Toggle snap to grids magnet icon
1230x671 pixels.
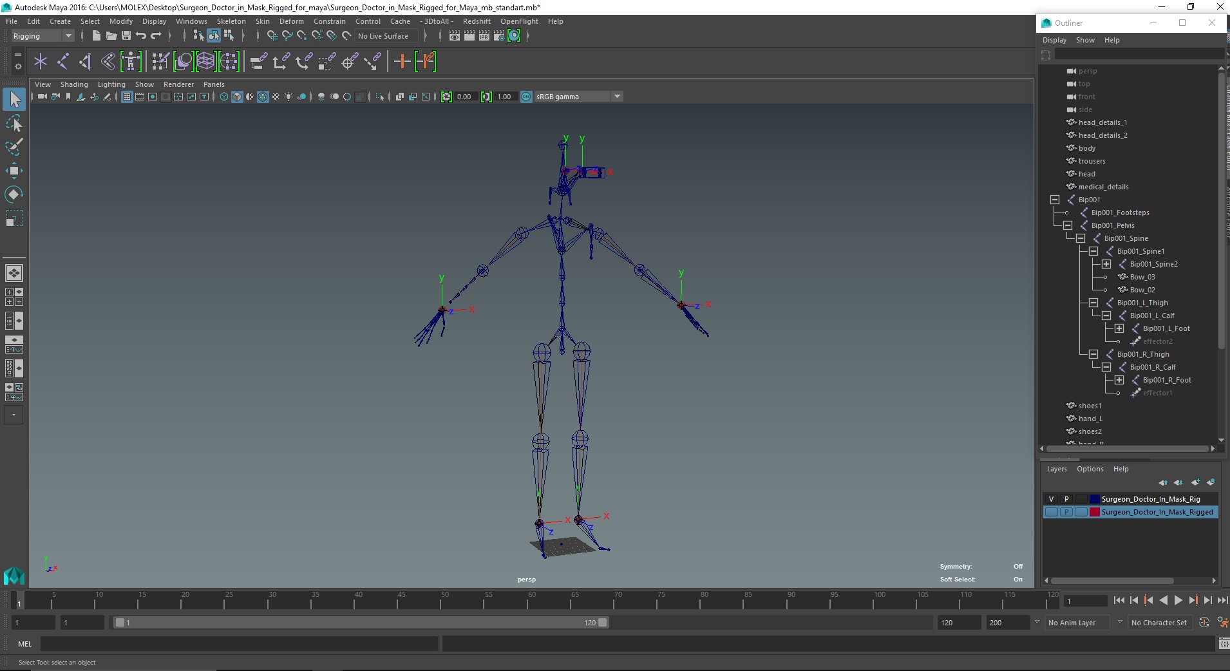pos(272,36)
